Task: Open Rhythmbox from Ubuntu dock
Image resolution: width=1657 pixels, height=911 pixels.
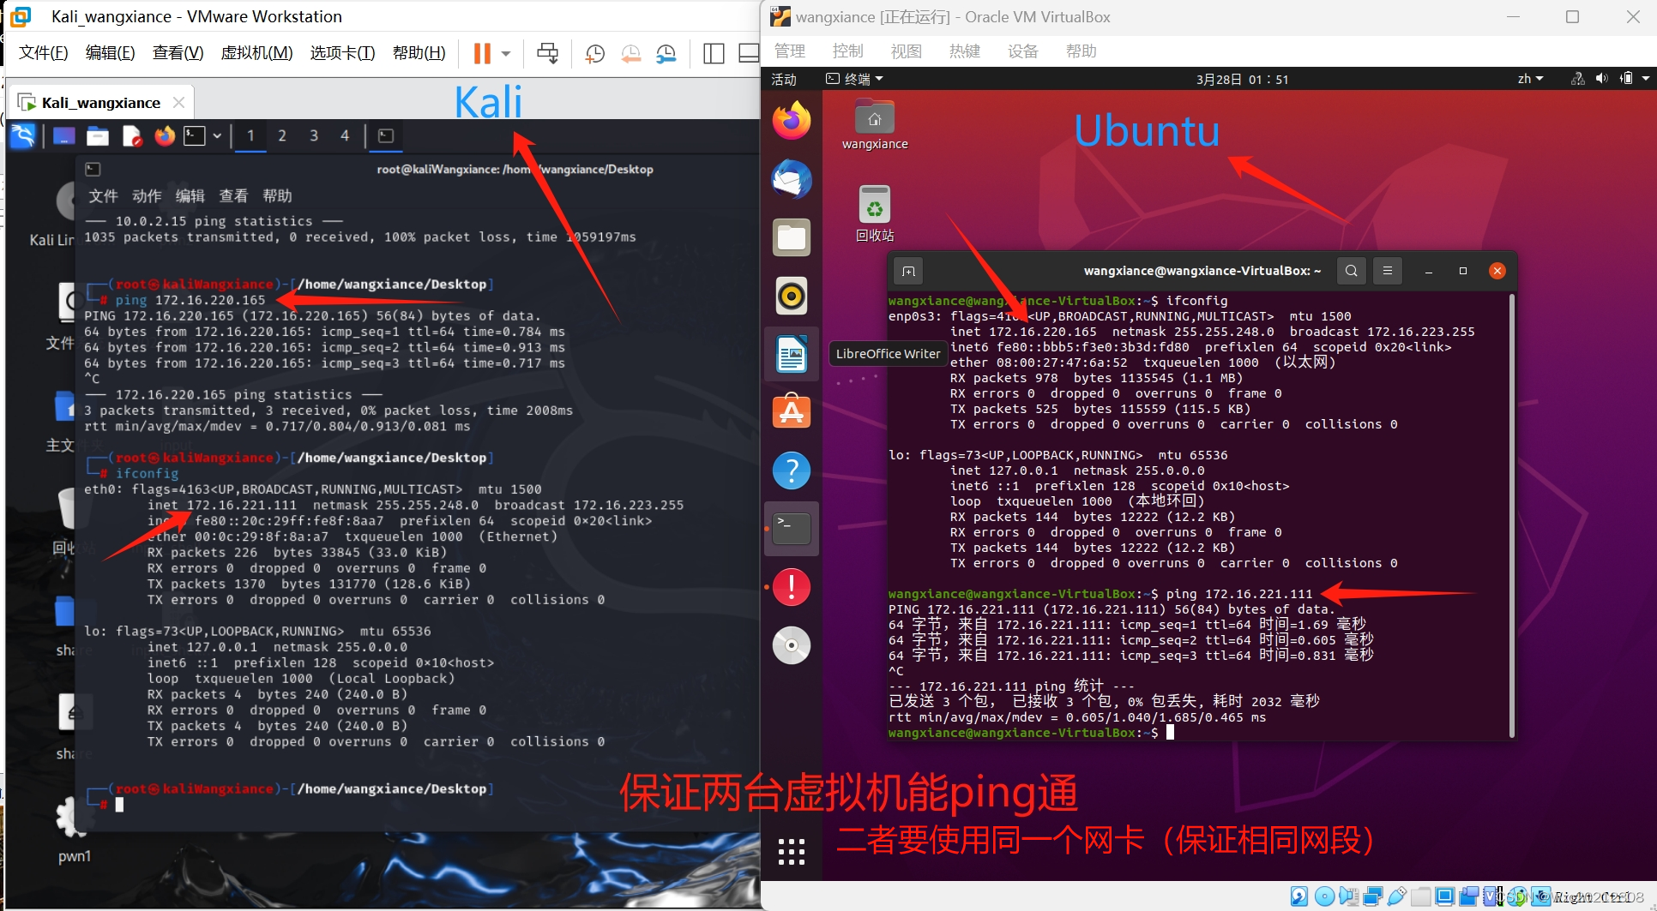Action: [792, 296]
